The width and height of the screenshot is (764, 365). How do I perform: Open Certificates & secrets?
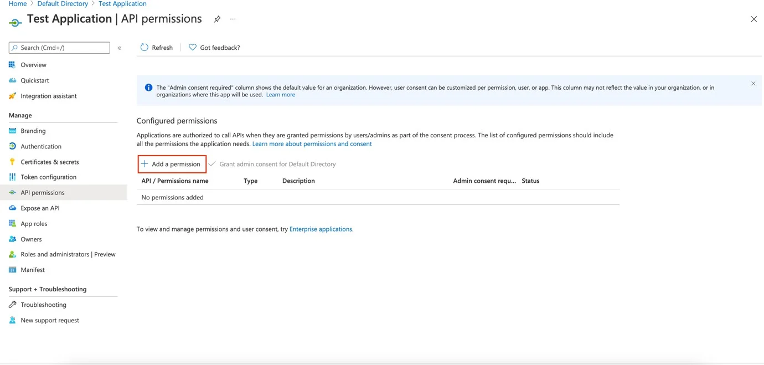coord(50,162)
